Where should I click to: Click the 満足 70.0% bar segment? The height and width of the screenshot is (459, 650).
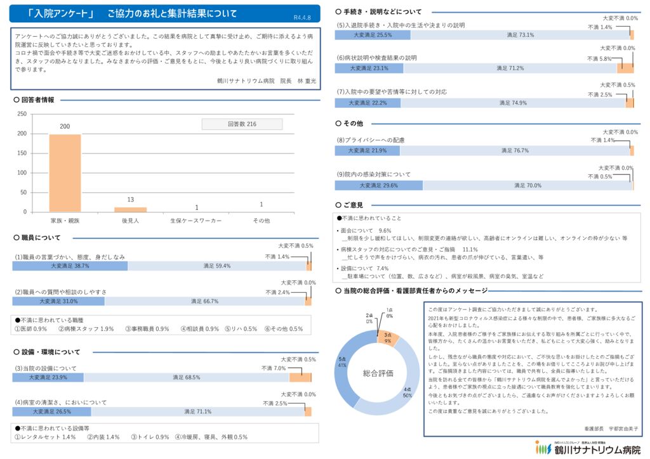pyautogui.click(x=527, y=185)
